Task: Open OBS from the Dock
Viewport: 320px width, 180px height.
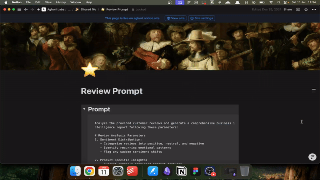Action: pyautogui.click(x=210, y=171)
